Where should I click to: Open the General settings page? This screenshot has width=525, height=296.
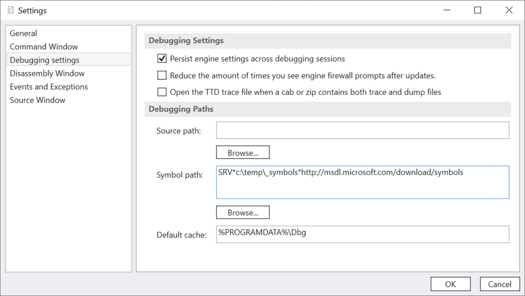click(x=24, y=33)
